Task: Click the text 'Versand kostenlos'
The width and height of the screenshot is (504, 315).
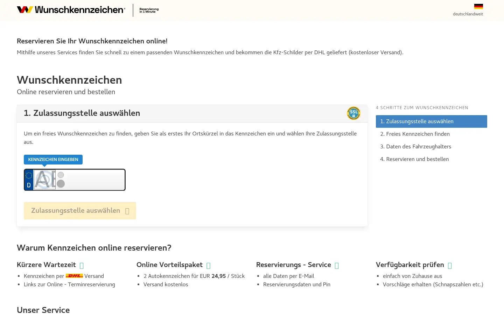Action: (166, 285)
